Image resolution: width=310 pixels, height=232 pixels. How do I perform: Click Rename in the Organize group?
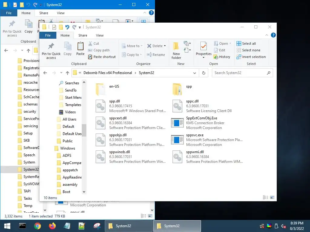pyautogui.click(x=156, y=55)
